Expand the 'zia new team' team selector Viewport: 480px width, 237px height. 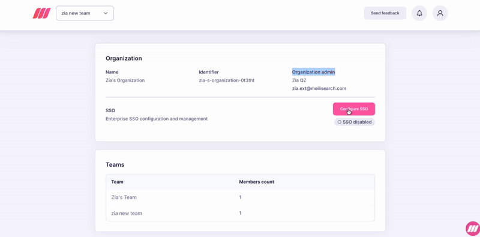click(x=85, y=13)
